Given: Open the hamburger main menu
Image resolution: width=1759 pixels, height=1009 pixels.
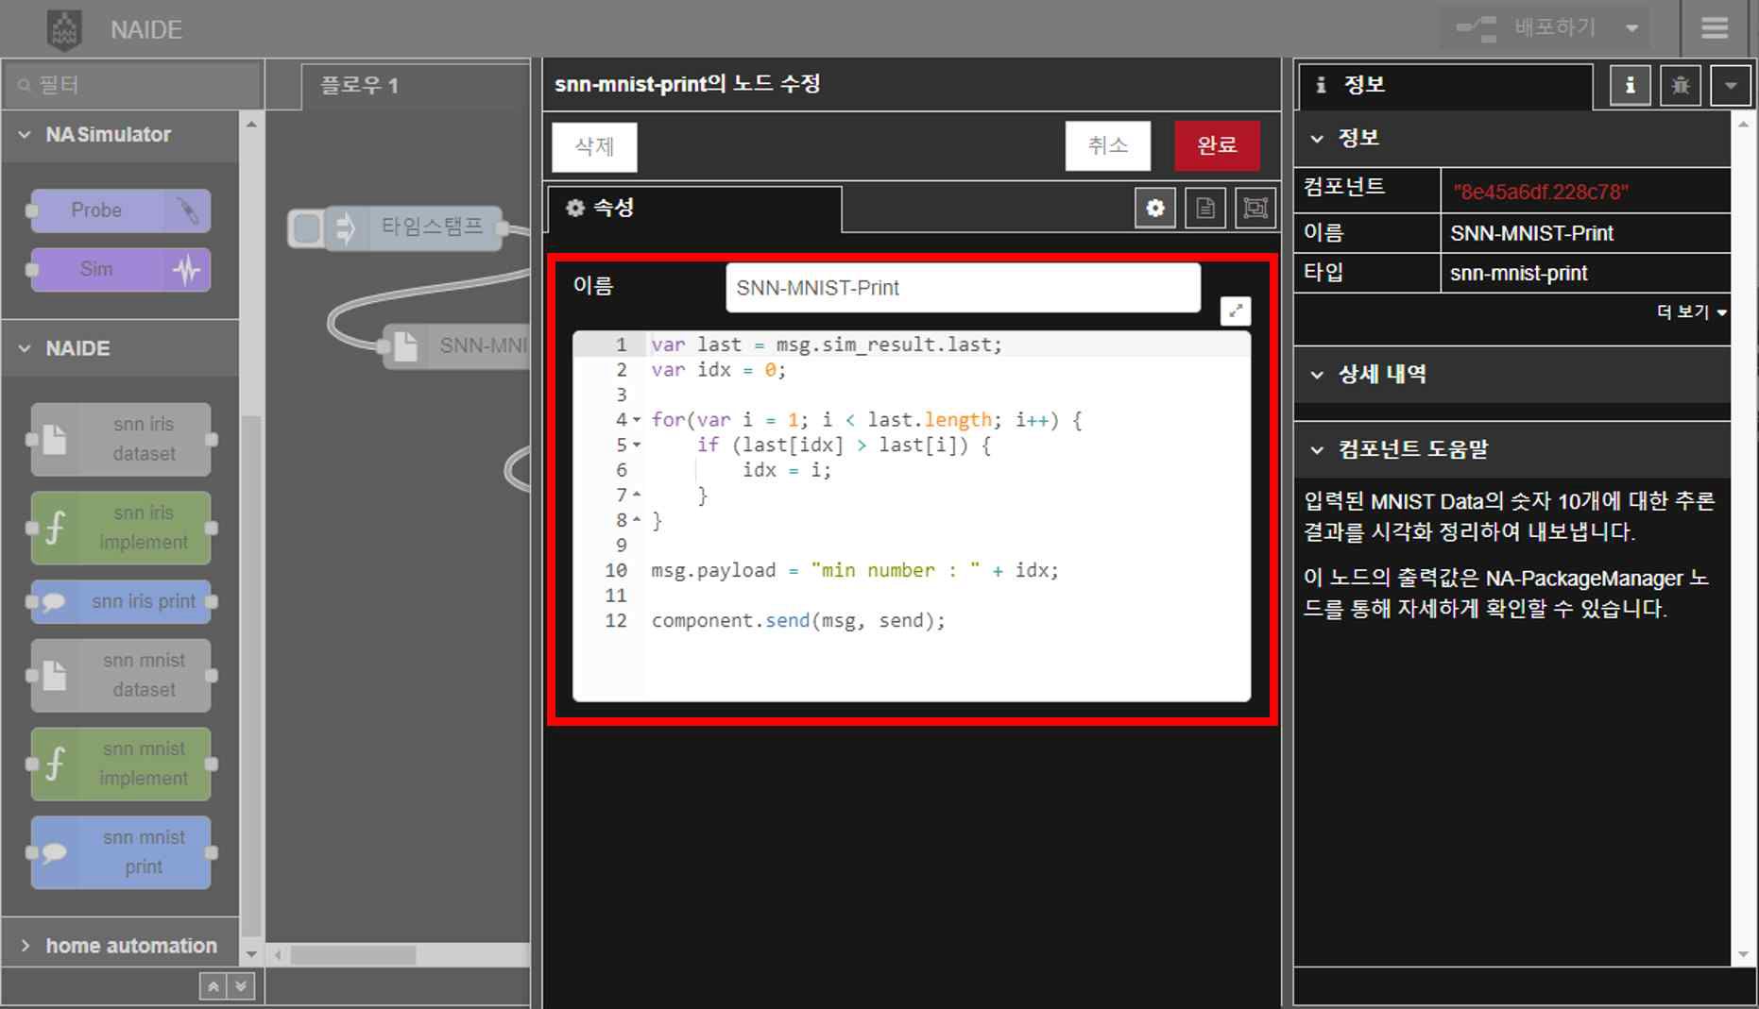Looking at the screenshot, I should [1715, 28].
